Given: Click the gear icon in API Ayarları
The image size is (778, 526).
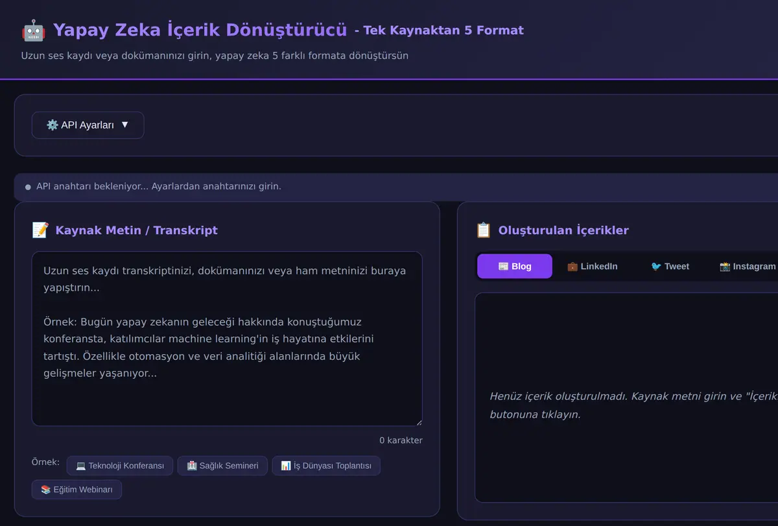Looking at the screenshot, I should click(x=53, y=125).
